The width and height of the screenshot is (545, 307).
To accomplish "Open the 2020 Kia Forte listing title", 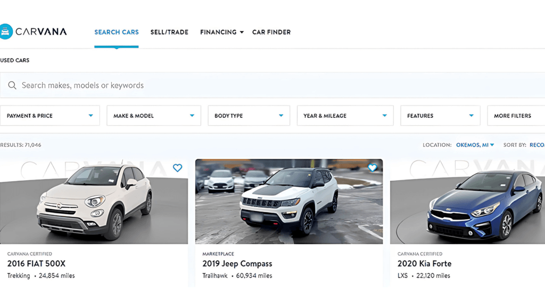I will point(424,264).
